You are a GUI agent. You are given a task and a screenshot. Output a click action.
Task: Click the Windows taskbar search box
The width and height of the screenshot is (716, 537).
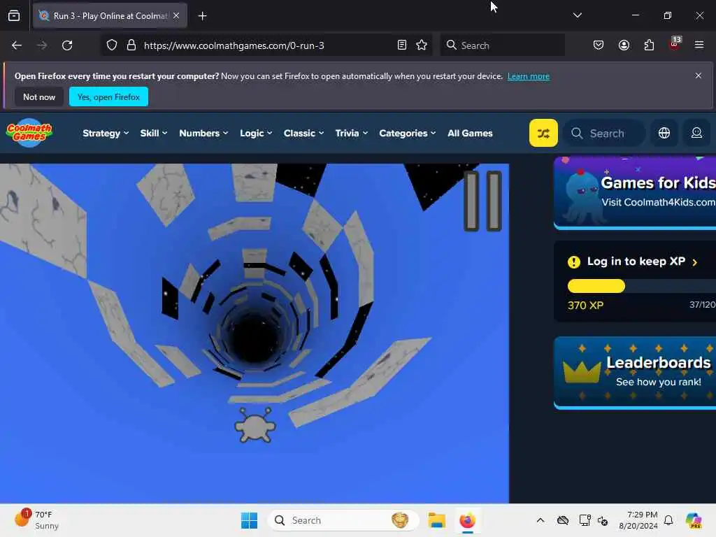coord(343,520)
